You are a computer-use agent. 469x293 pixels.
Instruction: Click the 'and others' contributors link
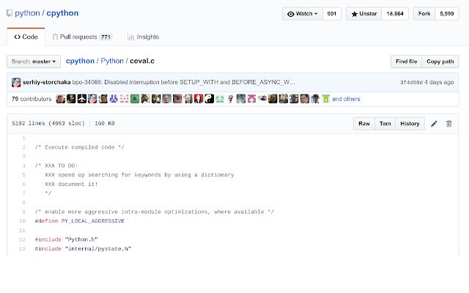(x=346, y=99)
